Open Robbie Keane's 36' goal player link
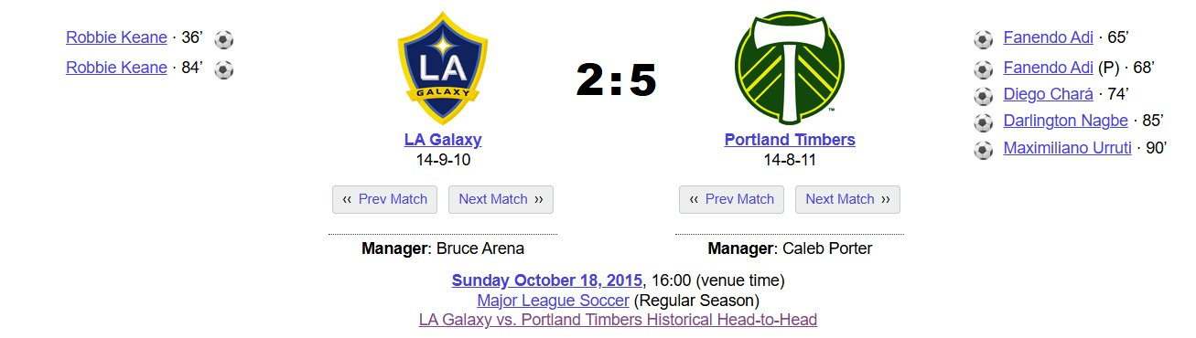The width and height of the screenshot is (1196, 338). click(117, 37)
